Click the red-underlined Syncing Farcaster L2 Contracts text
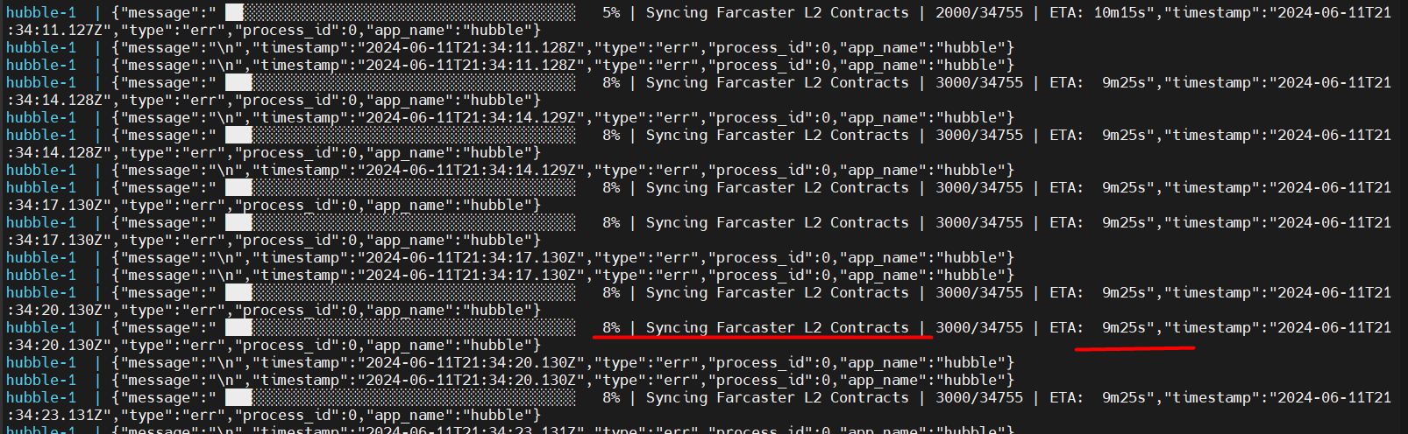The height and width of the screenshot is (434, 1408). pos(777,328)
